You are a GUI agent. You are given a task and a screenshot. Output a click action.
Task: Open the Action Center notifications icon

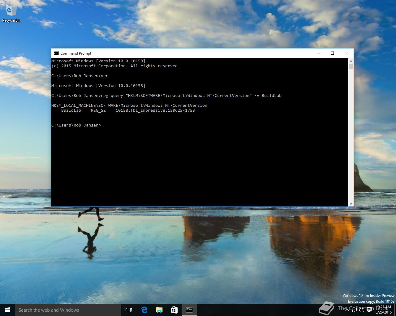[369, 310]
